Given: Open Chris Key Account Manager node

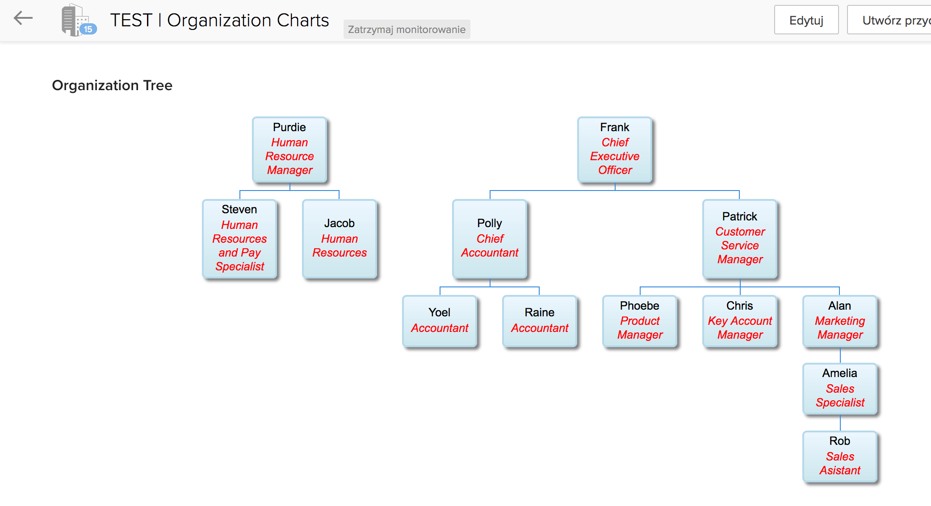Looking at the screenshot, I should click(740, 321).
